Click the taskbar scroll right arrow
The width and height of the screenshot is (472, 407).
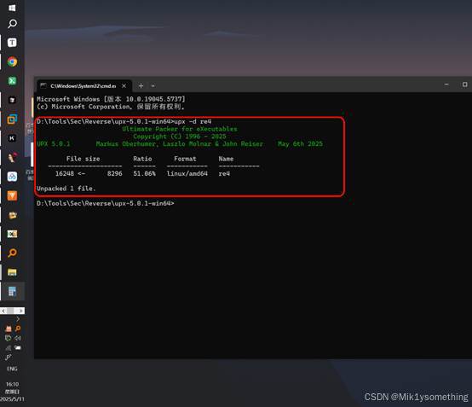coord(21,311)
